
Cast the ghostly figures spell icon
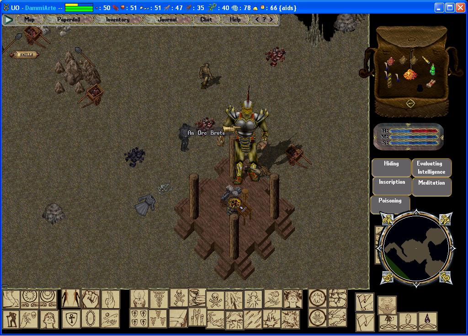pos(197,317)
